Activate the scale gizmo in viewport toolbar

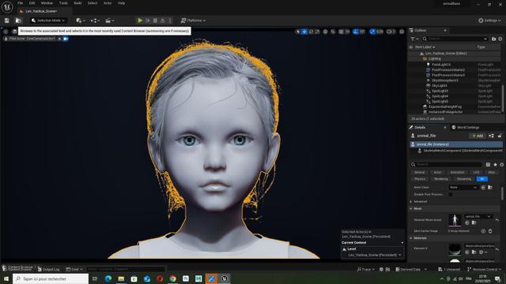click(317, 32)
